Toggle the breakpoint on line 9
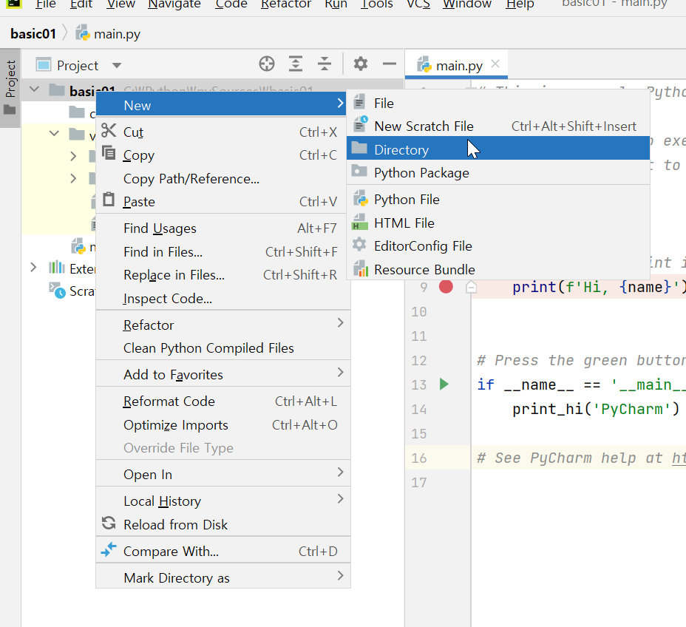 [x=446, y=287]
